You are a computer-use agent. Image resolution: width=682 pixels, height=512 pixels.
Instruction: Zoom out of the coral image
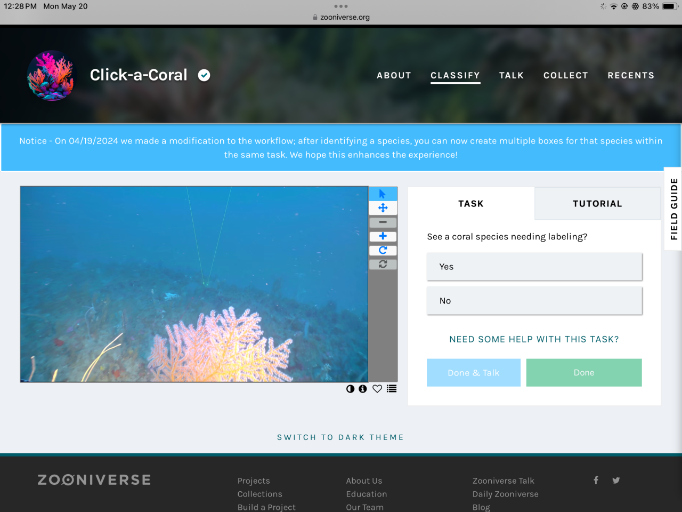383,222
